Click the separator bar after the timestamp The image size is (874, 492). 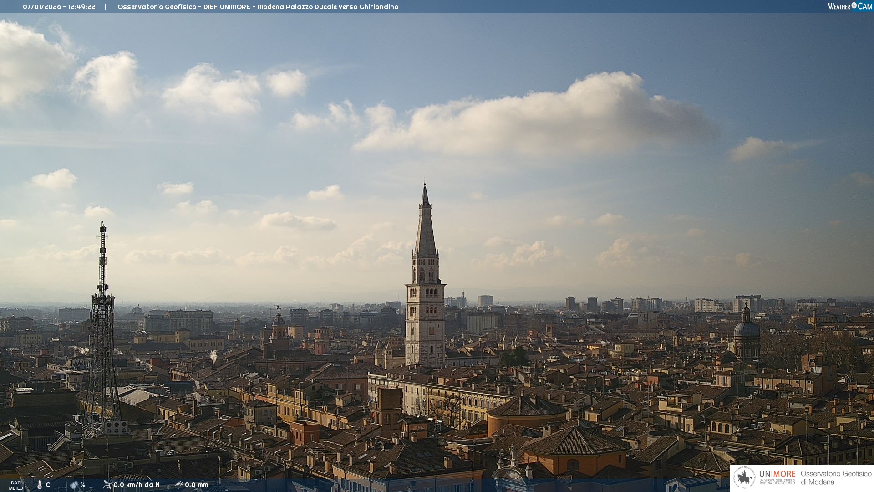pos(106,7)
